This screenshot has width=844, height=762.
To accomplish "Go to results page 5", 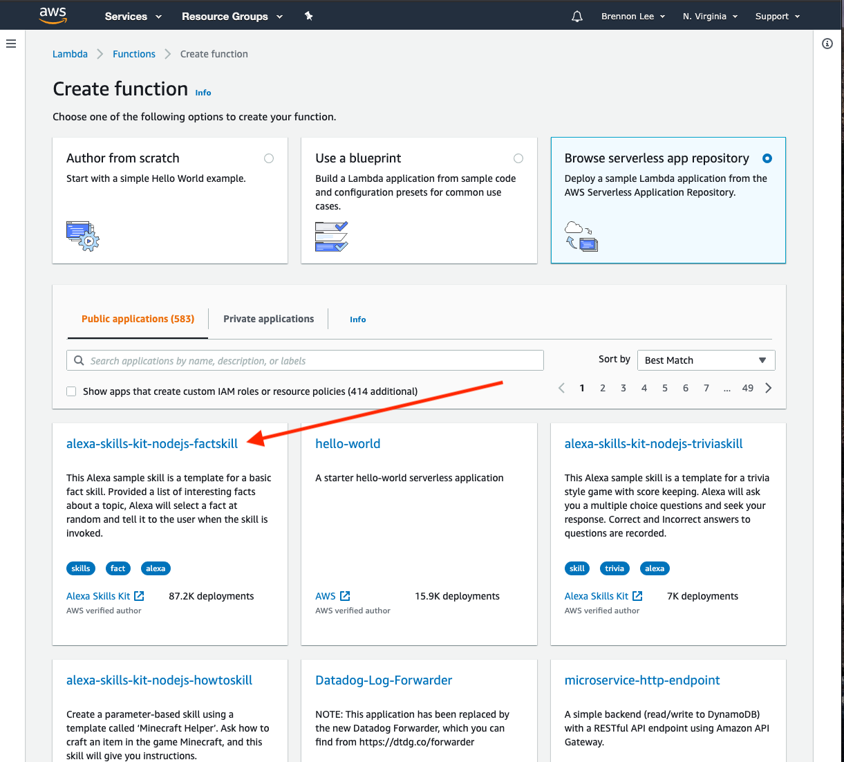I will coord(665,388).
